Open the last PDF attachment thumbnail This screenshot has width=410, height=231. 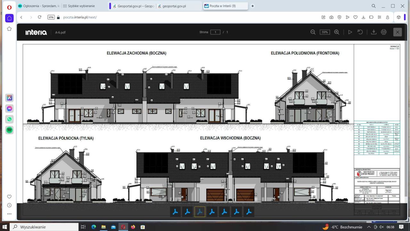[x=249, y=212]
